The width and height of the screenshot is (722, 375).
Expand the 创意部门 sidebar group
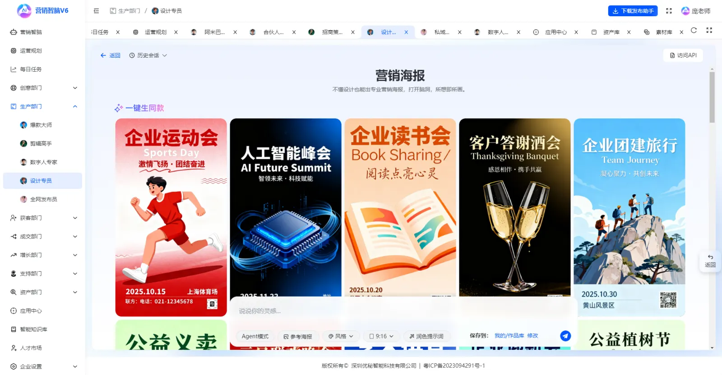click(43, 88)
